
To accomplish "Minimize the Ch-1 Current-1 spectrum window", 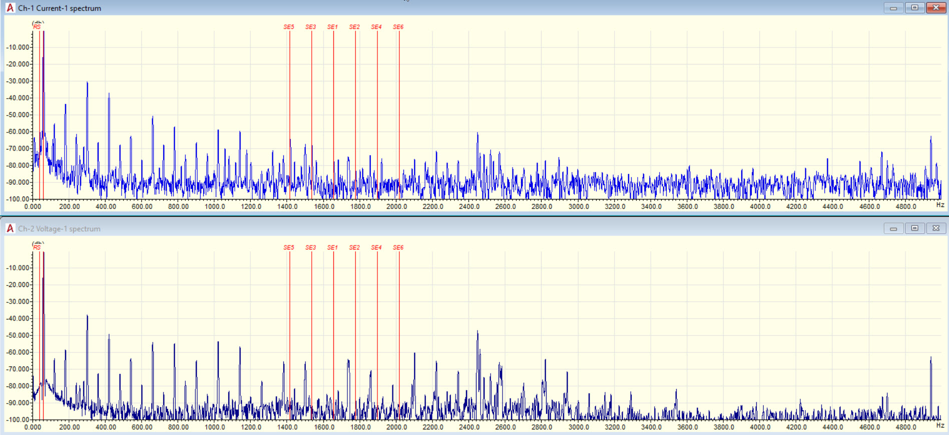I will (893, 7).
